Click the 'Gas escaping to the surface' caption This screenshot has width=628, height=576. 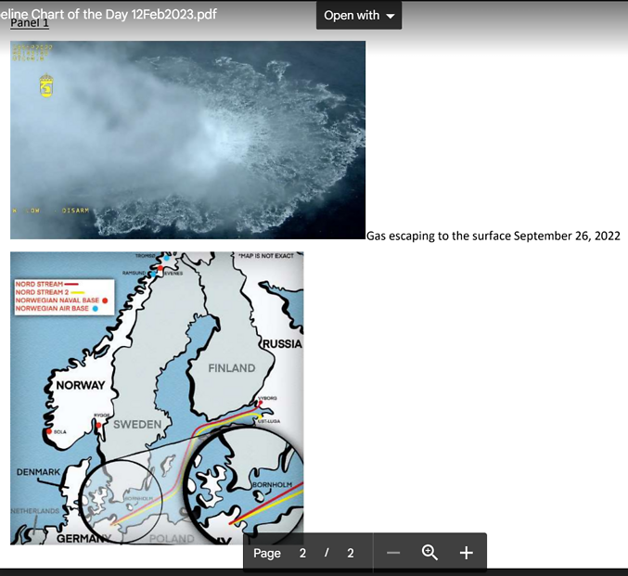pos(493,236)
